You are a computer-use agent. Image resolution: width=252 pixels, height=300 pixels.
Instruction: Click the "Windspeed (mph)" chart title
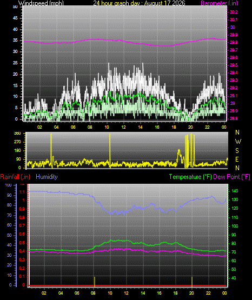[x=41, y=3]
